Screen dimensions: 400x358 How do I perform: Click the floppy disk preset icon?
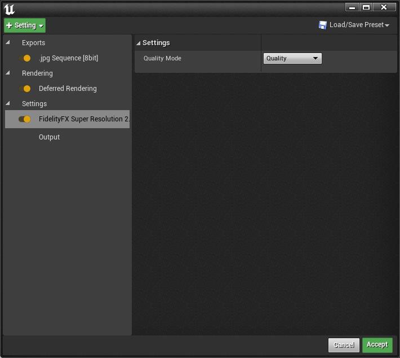pyautogui.click(x=323, y=25)
